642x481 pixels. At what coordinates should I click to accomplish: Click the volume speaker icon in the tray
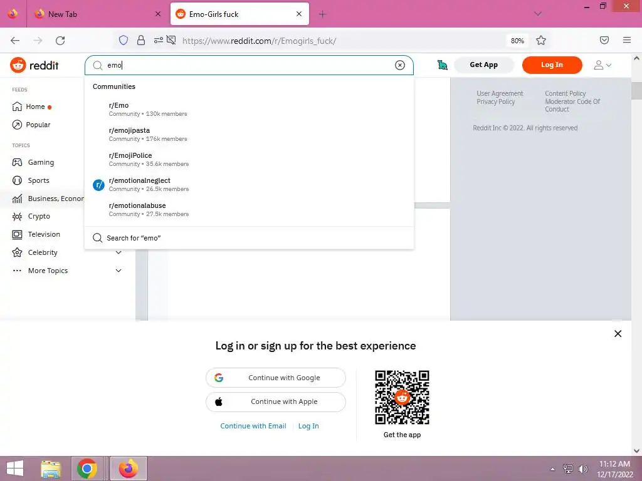point(582,468)
